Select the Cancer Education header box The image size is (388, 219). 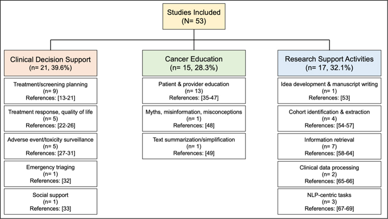[x=194, y=64]
